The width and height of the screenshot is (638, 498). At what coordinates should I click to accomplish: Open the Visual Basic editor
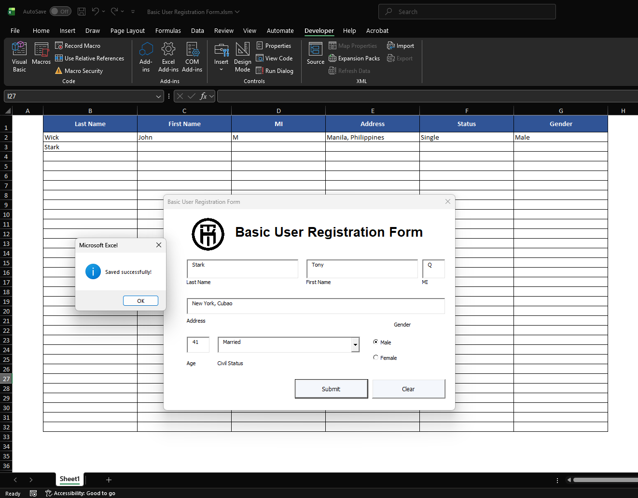coord(19,56)
